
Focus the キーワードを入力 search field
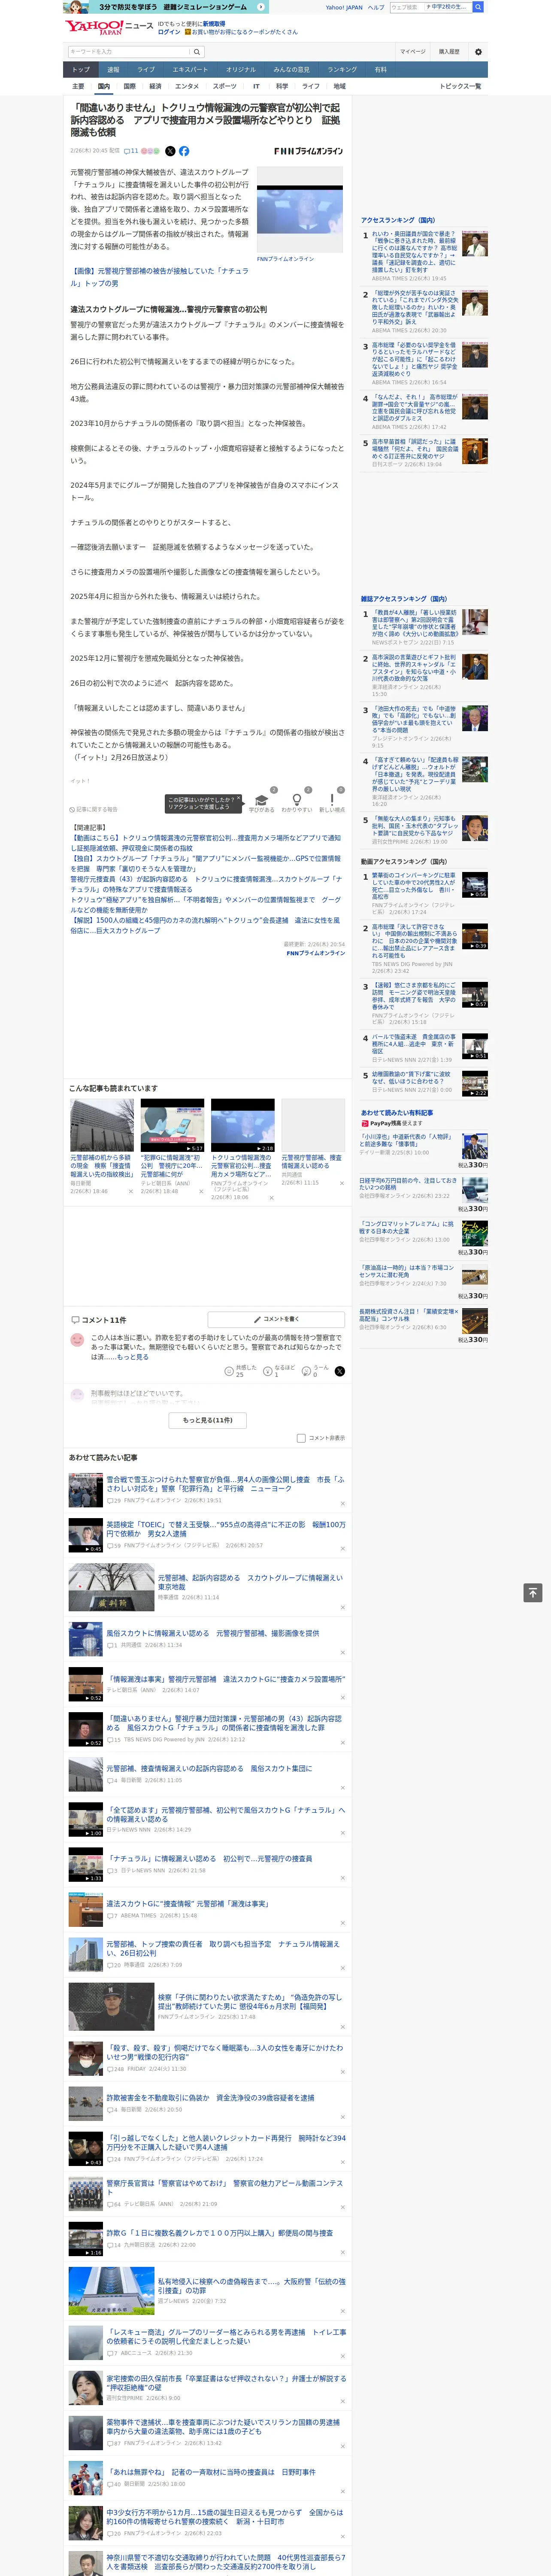[129, 52]
